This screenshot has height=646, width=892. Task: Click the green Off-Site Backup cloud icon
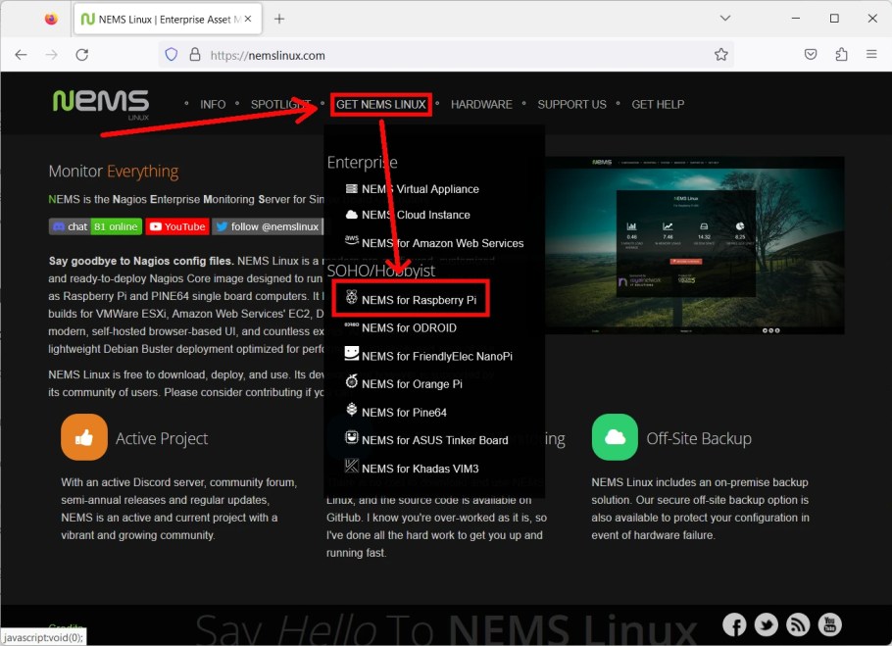pos(615,438)
